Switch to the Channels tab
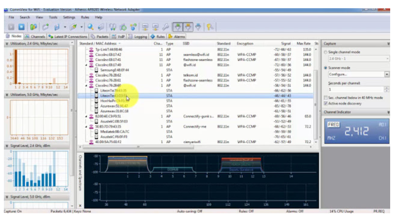This screenshot has height=221, width=395. pos(35,37)
